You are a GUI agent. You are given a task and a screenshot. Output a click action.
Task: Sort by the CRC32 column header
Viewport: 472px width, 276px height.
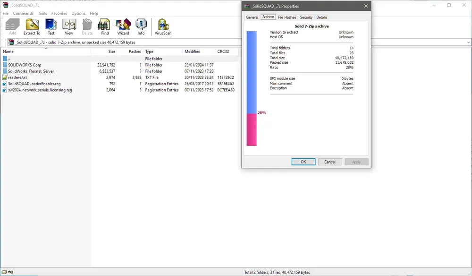point(227,52)
